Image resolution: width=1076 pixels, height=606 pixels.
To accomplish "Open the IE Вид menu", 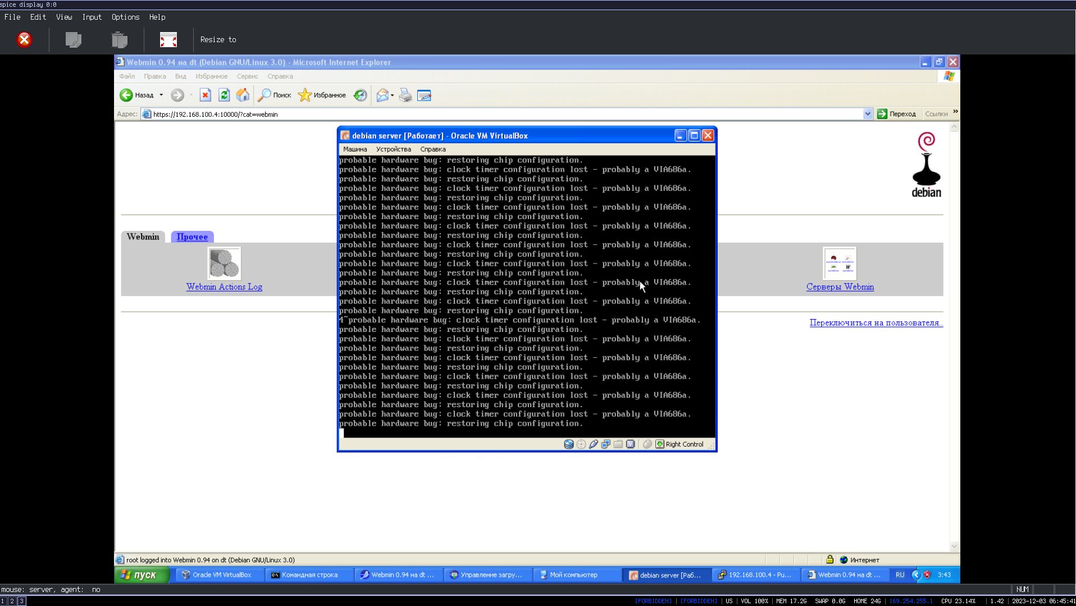I will pos(180,76).
